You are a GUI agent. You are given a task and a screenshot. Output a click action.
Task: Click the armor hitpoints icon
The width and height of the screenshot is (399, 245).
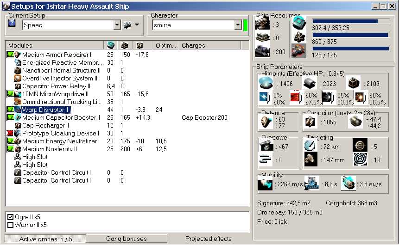(x=310, y=83)
